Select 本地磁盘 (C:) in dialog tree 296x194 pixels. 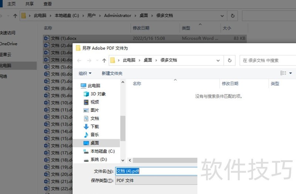click(99, 151)
